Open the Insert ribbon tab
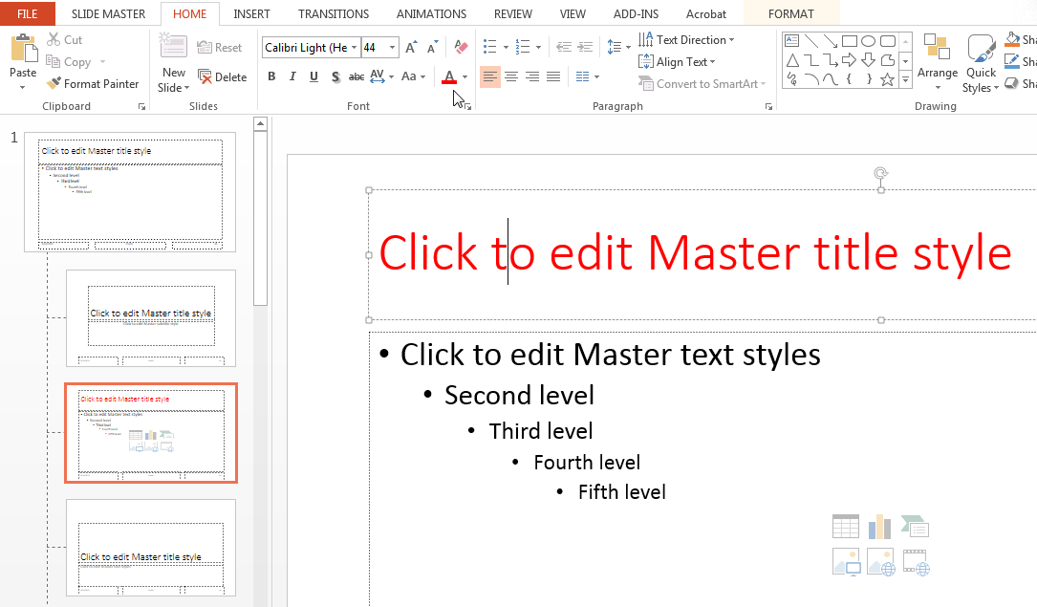 coord(251,13)
